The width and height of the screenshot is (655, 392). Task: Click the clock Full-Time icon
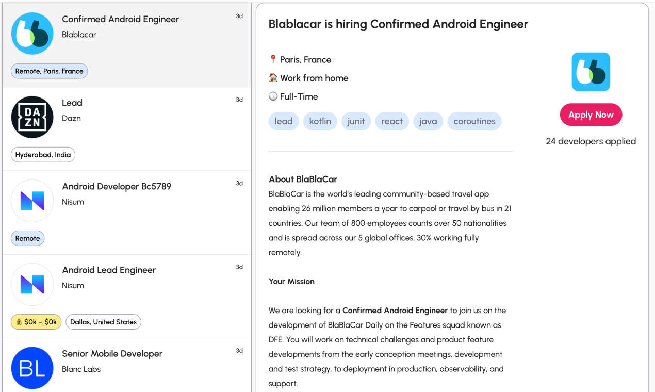(273, 96)
